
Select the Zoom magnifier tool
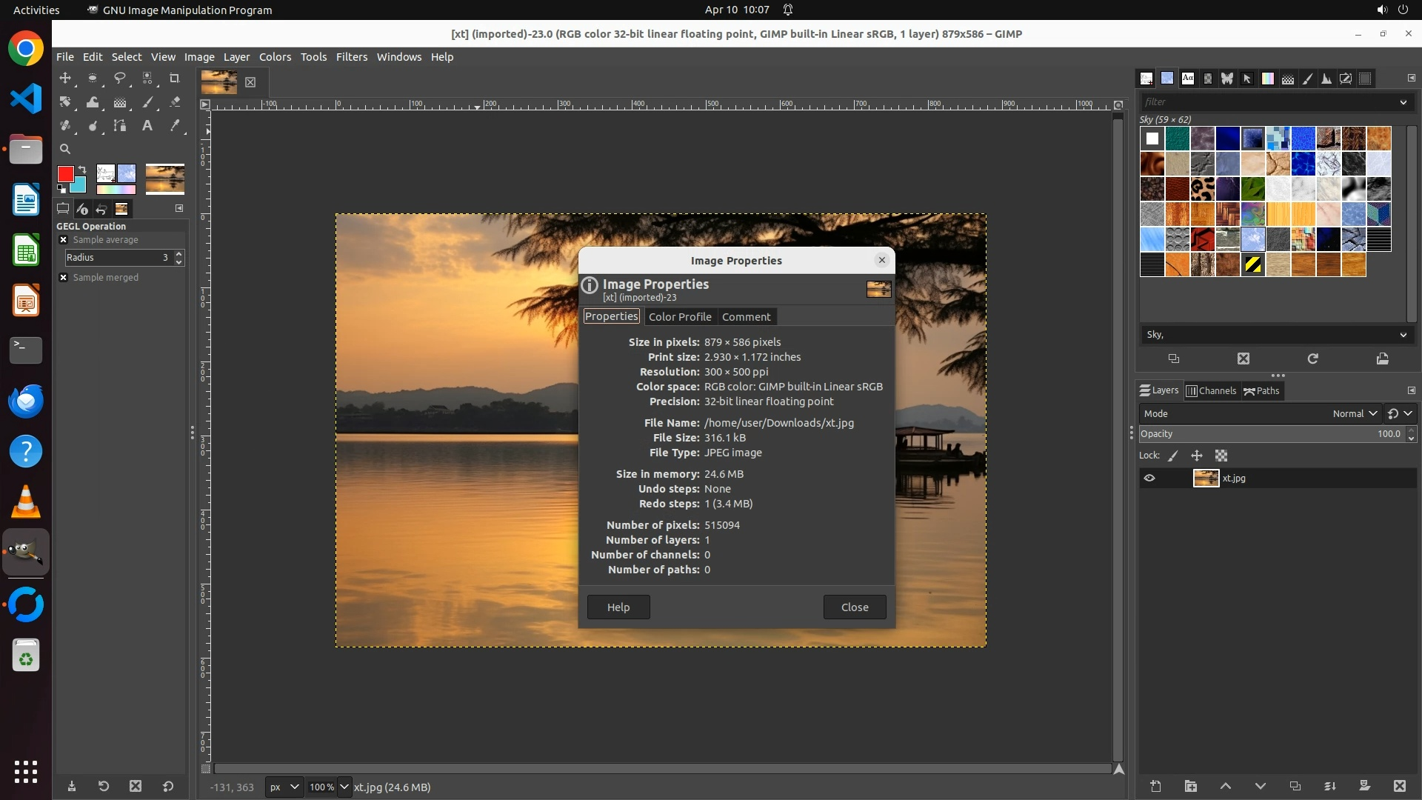coord(65,149)
